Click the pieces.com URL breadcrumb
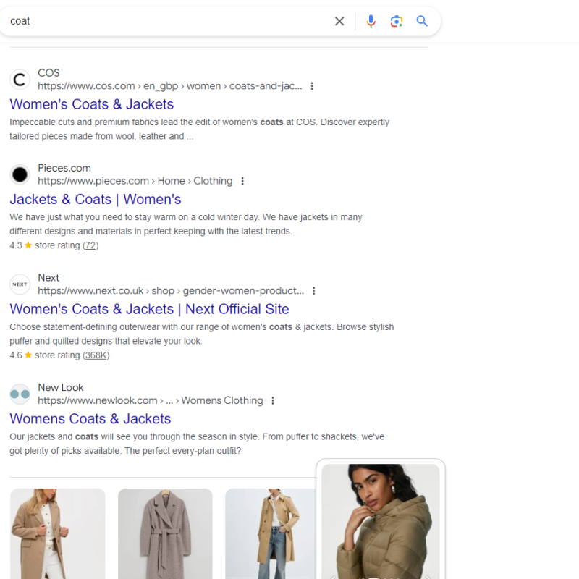 point(135,181)
